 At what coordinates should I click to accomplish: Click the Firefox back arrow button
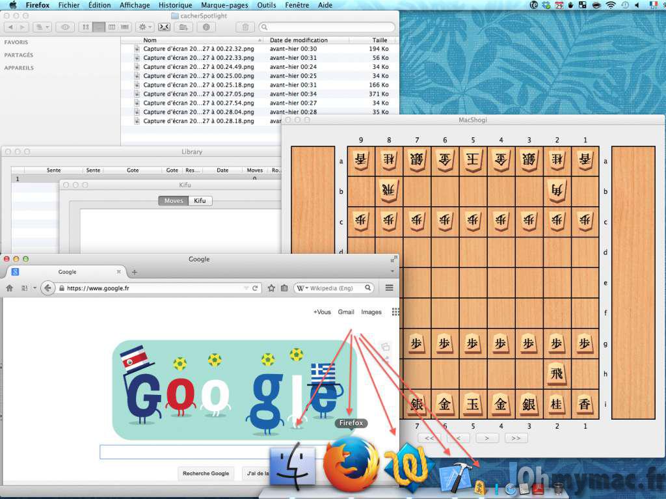[47, 288]
